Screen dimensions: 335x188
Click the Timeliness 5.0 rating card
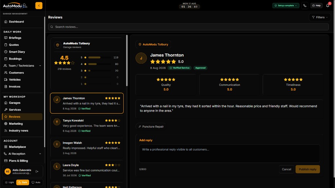(x=293, y=85)
